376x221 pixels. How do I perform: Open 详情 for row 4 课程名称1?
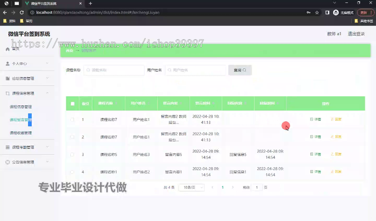click(315, 172)
